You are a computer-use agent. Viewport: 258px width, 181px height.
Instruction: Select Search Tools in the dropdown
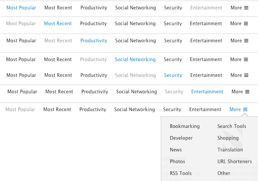point(232,126)
